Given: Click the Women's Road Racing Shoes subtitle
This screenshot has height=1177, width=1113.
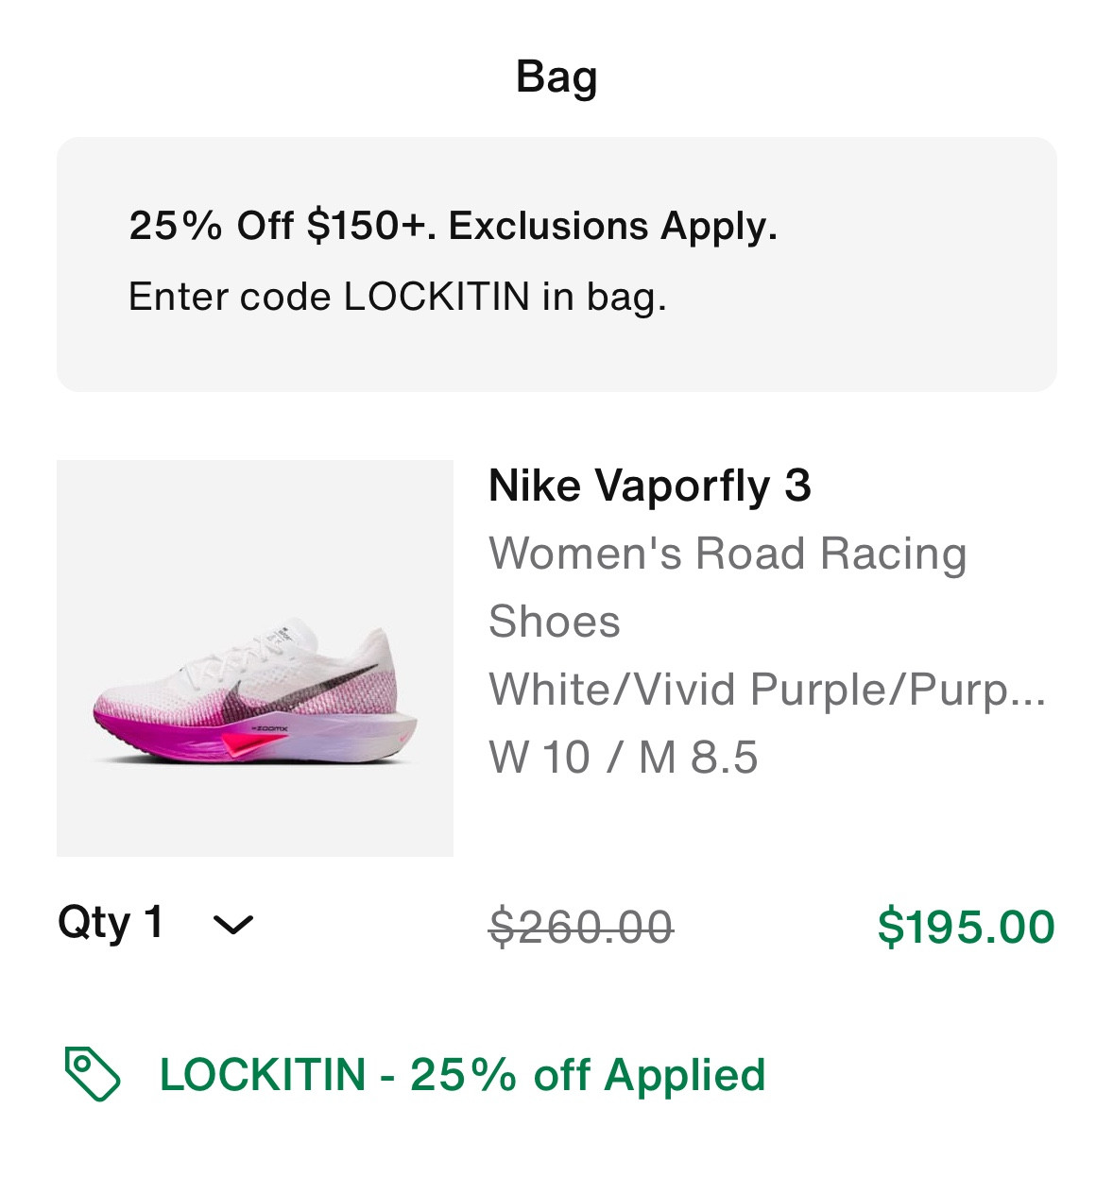Looking at the screenshot, I should coord(728,553).
